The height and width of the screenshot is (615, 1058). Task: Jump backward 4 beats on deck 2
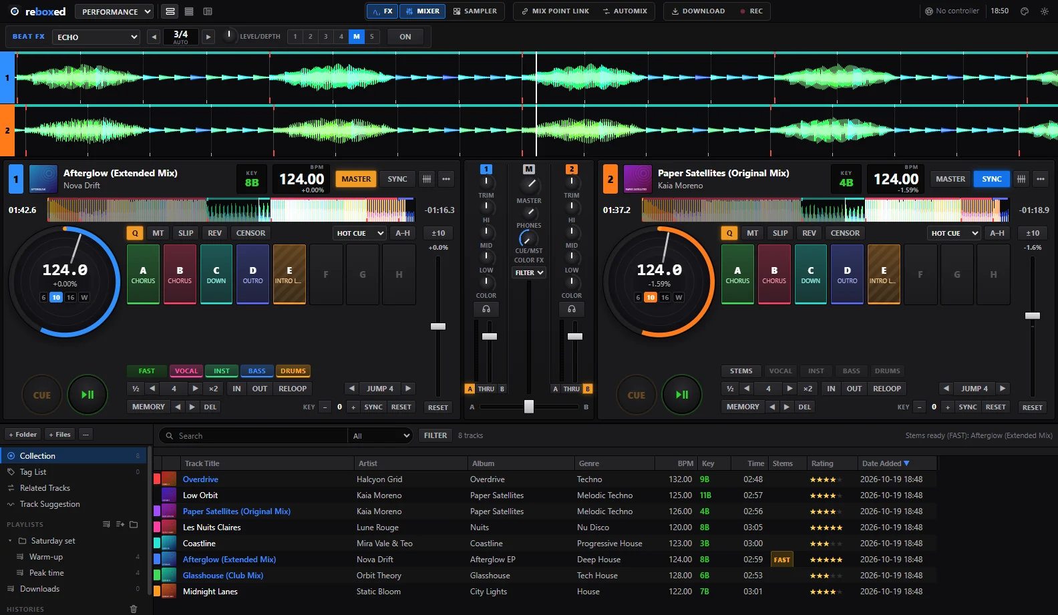coord(946,389)
